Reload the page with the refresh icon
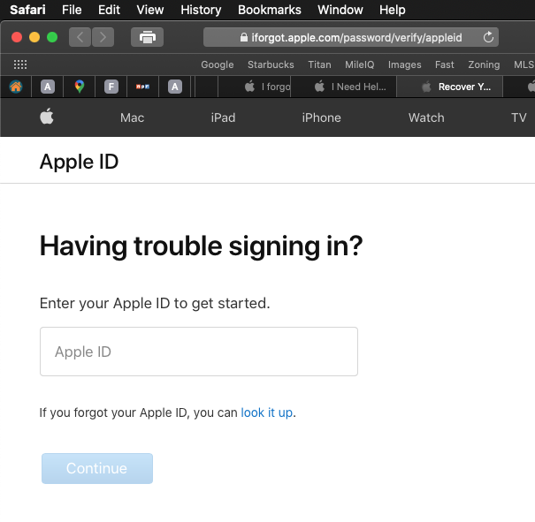This screenshot has width=535, height=522. (x=488, y=37)
